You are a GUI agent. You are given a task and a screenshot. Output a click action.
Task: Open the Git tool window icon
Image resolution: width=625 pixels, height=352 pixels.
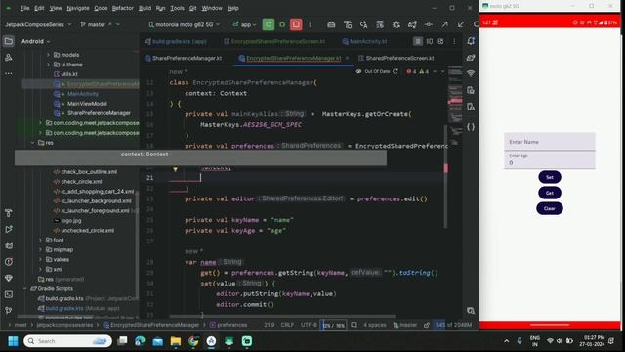9,311
